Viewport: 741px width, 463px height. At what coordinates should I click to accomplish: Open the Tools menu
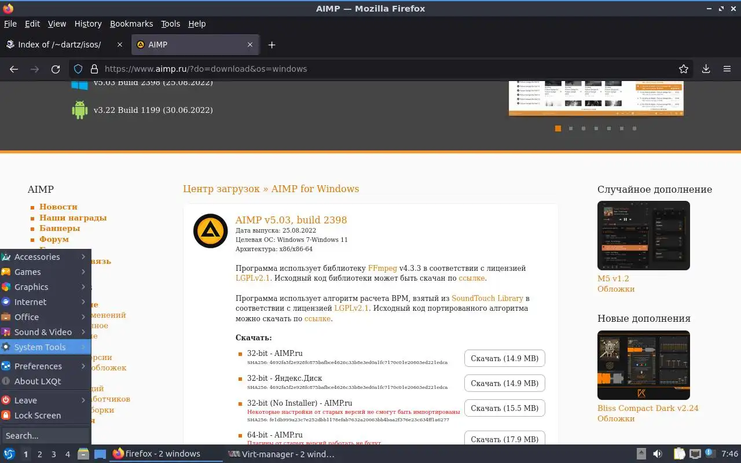tap(171, 24)
